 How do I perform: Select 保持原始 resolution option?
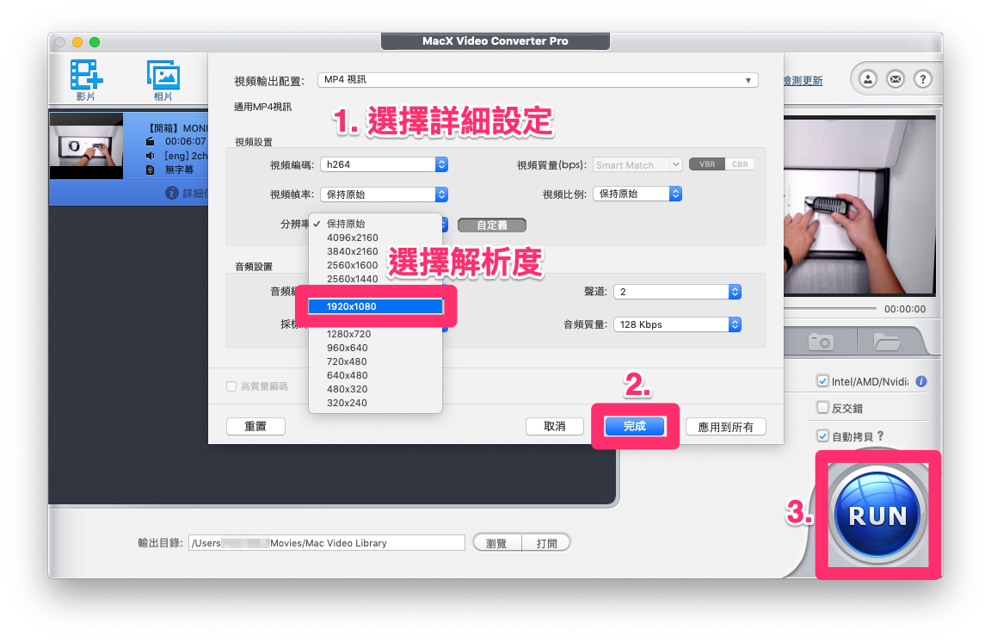(375, 224)
